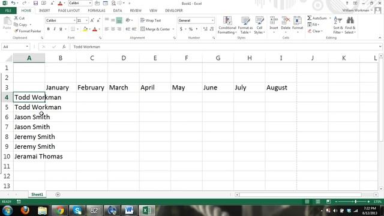Open the Borders dropdown arrow
This screenshot has height=216, width=384.
[x=77, y=29]
